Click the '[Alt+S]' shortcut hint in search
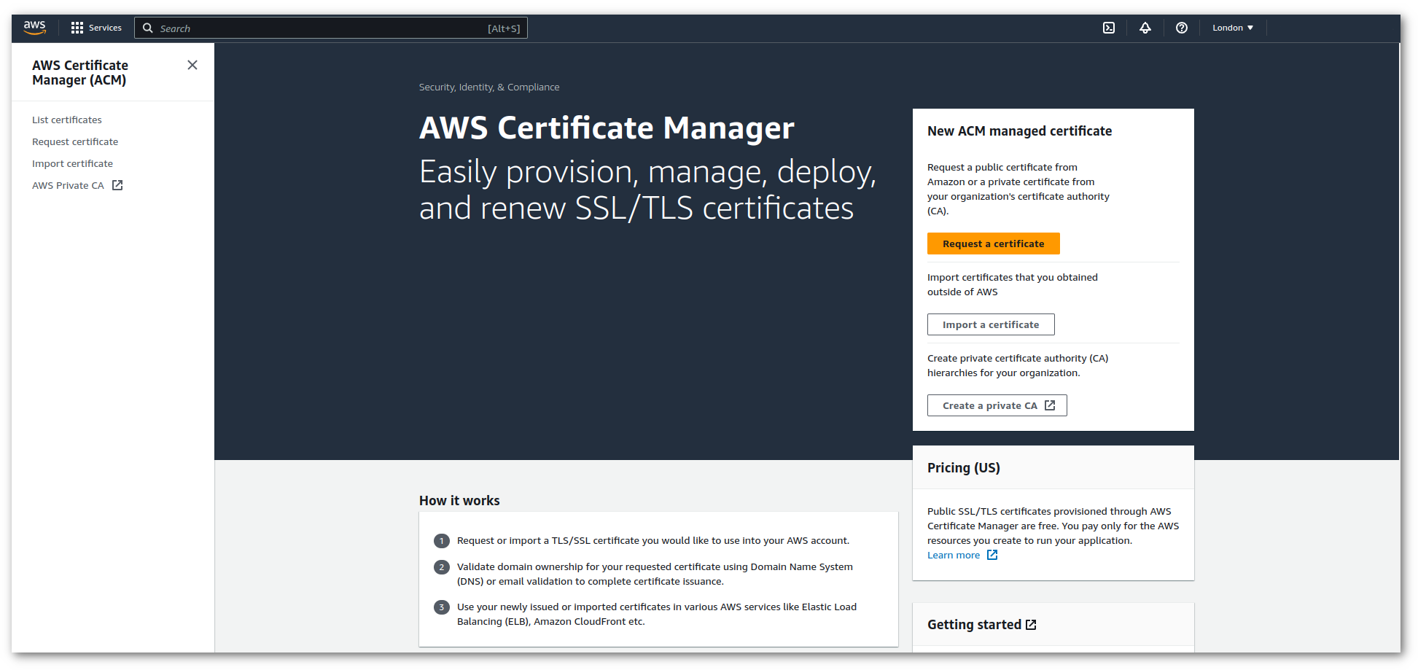This screenshot has width=1418, height=670. pyautogui.click(x=504, y=28)
